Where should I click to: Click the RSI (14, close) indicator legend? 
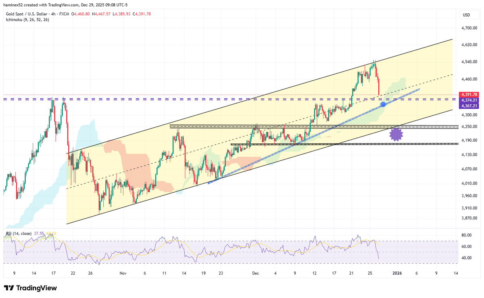[x=18, y=234]
